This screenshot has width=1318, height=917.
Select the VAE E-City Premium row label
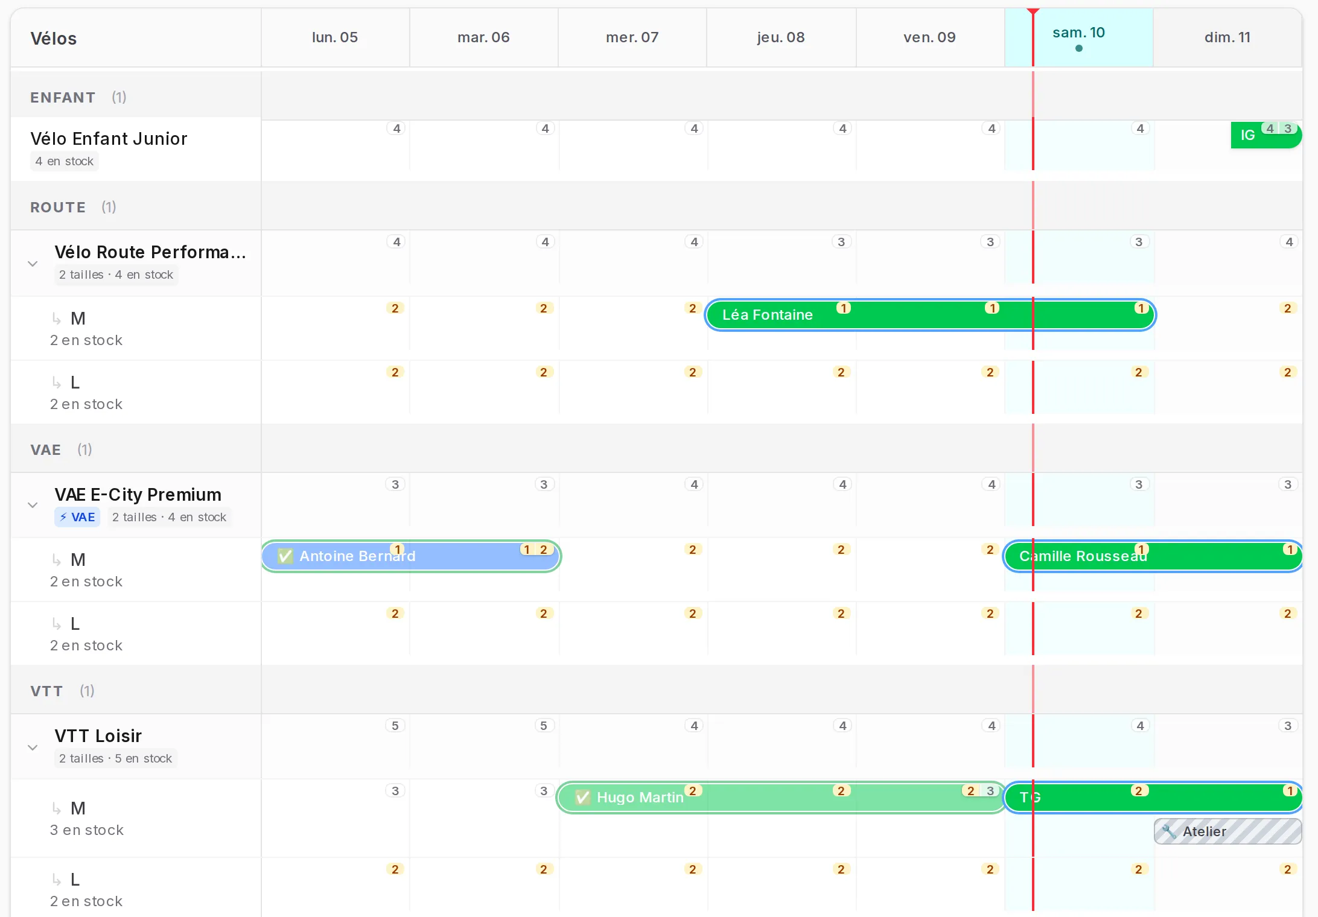click(138, 495)
